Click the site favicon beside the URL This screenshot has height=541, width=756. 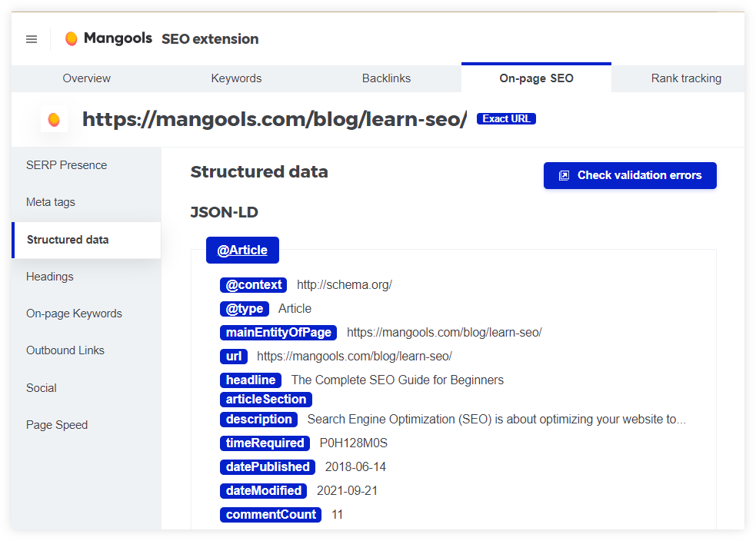54,119
